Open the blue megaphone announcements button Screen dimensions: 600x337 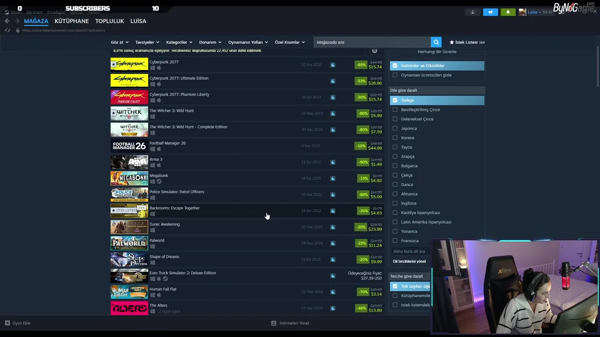pos(490,12)
